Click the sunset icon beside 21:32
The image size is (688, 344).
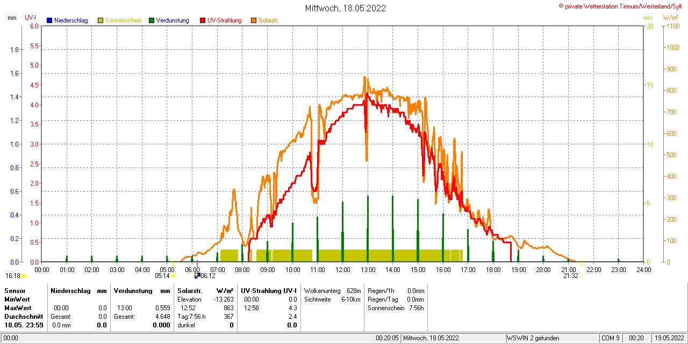click(582, 276)
